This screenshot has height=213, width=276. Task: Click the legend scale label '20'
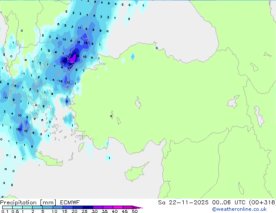click(74, 211)
